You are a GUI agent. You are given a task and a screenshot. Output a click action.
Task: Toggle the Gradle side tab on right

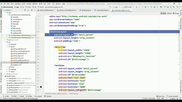click(x=181, y=13)
